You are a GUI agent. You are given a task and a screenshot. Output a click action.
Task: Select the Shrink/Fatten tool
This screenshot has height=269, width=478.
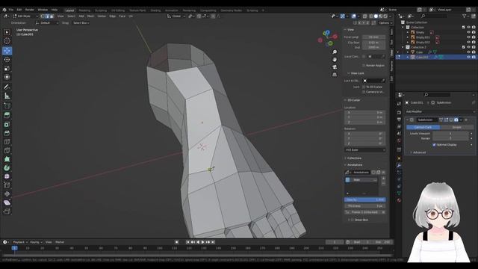[x=7, y=194]
